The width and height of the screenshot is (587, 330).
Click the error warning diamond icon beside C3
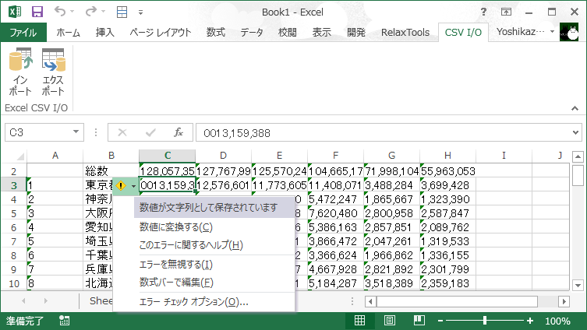click(x=121, y=185)
